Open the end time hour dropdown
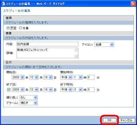137x125 pixels. pyautogui.click(x=78, y=90)
